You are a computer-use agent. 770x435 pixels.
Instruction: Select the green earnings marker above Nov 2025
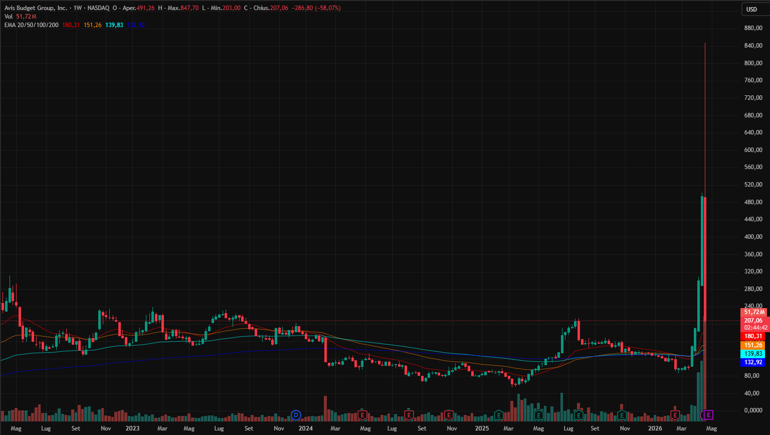[x=622, y=415]
